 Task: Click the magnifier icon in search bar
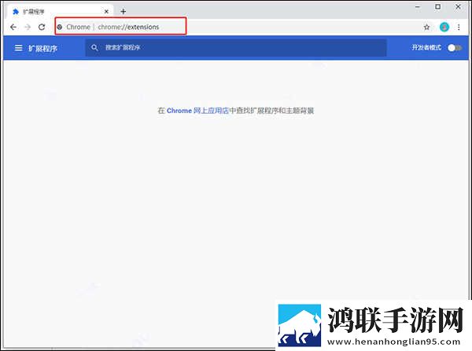(x=94, y=48)
